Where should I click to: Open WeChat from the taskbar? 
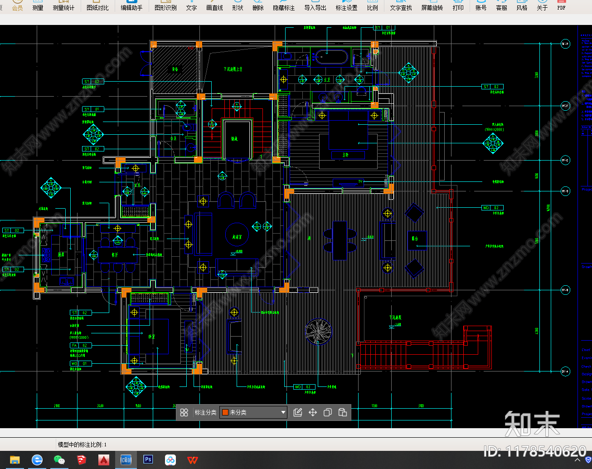(x=59, y=460)
